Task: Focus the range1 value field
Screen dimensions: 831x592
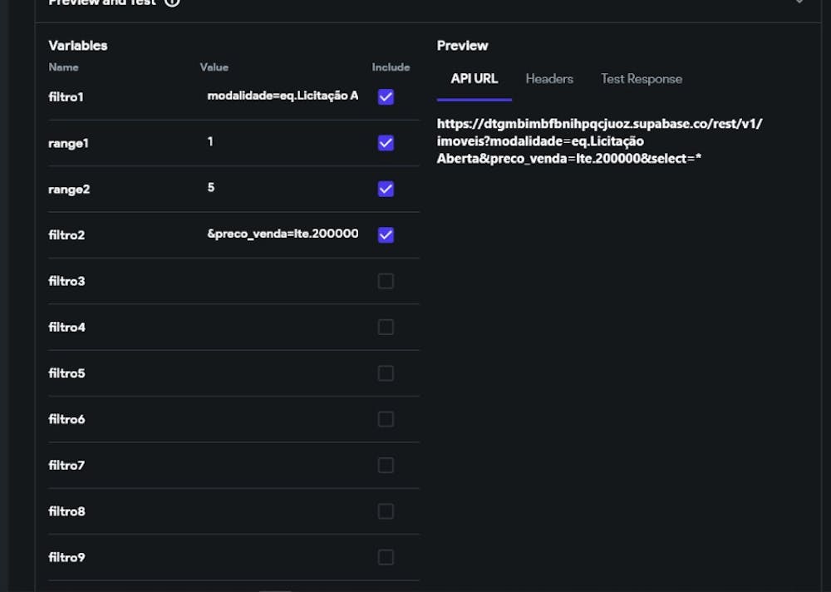Action: pyautogui.click(x=283, y=142)
